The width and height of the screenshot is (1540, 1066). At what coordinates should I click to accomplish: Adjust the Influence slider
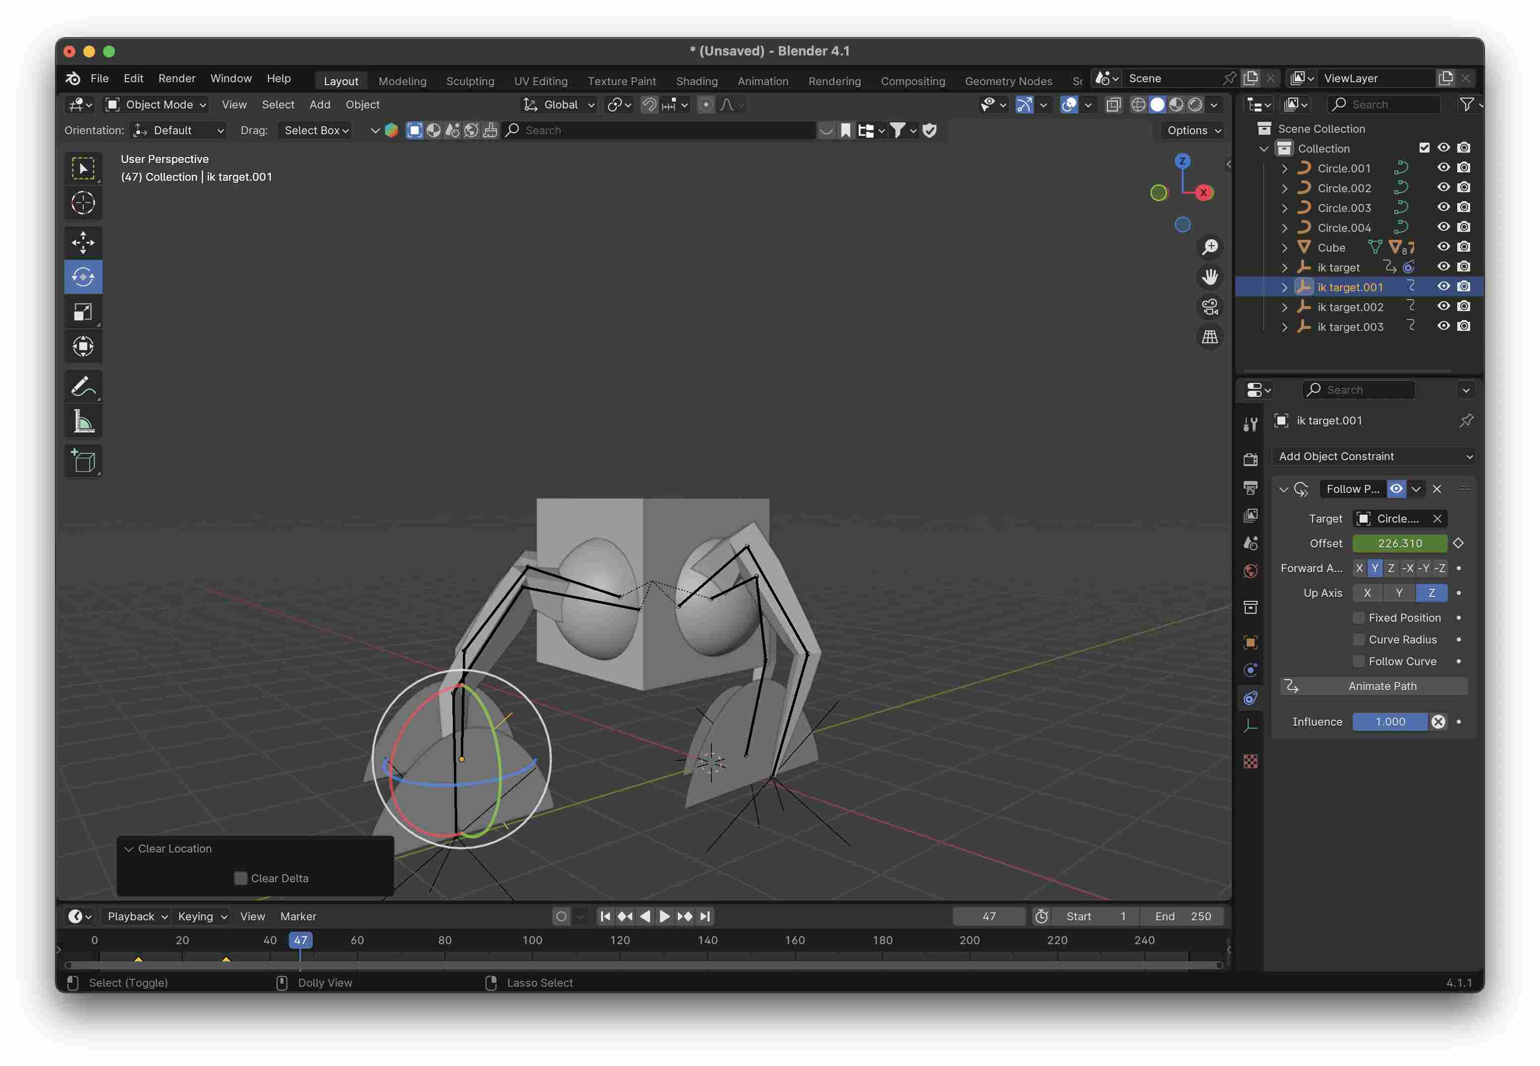click(x=1390, y=721)
